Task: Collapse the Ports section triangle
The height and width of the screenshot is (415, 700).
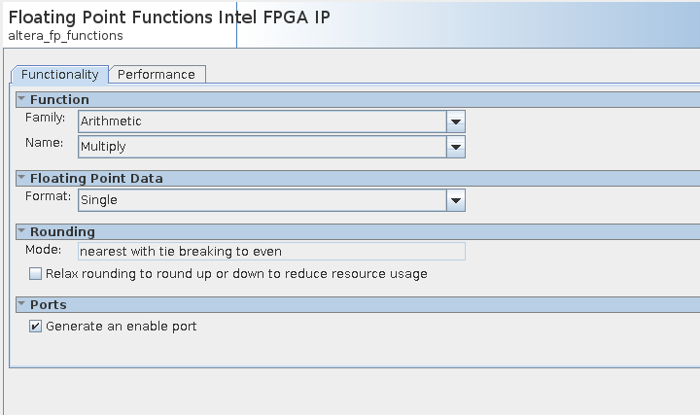Action: [x=21, y=305]
